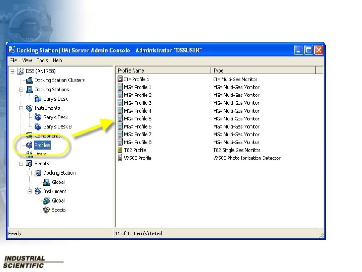This screenshot has width=362, height=272.
Task: Click the Instrument events icon
Action: 38,191
